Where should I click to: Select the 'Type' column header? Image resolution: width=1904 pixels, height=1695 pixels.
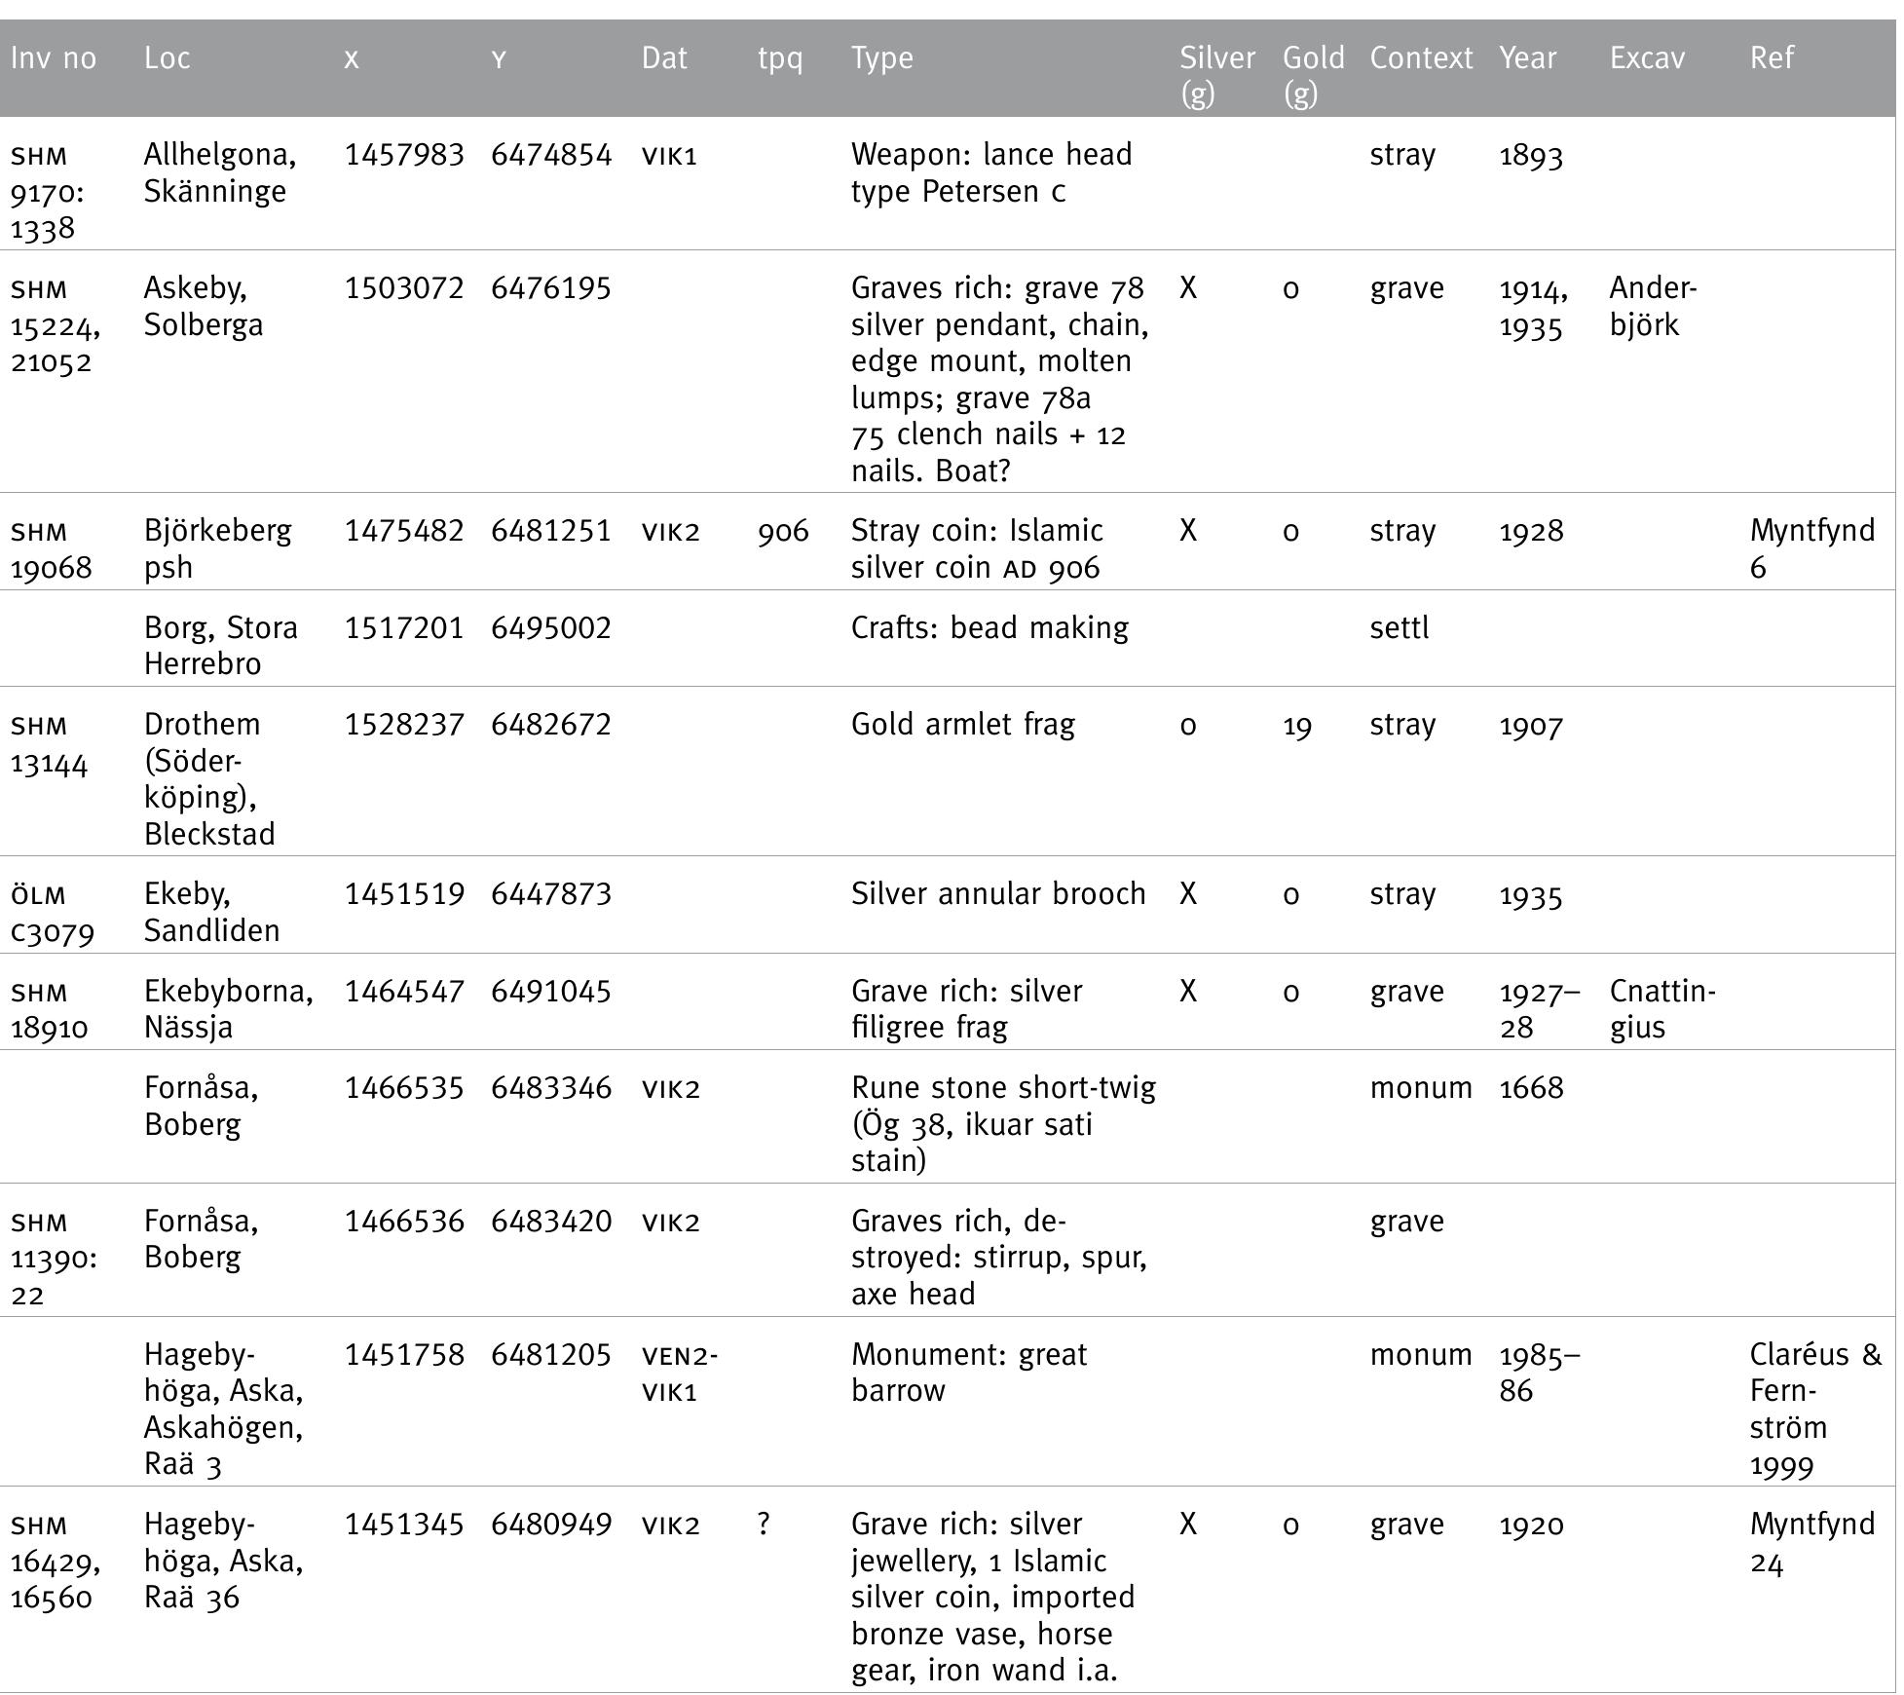(881, 58)
